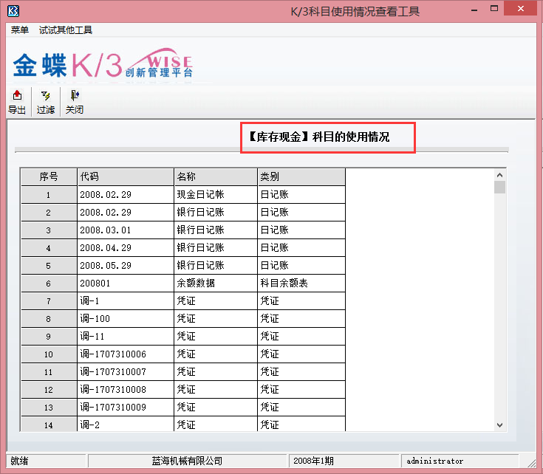This screenshot has height=474, width=543.
Task: Sort by the 代码 column header
Action: tap(125, 177)
